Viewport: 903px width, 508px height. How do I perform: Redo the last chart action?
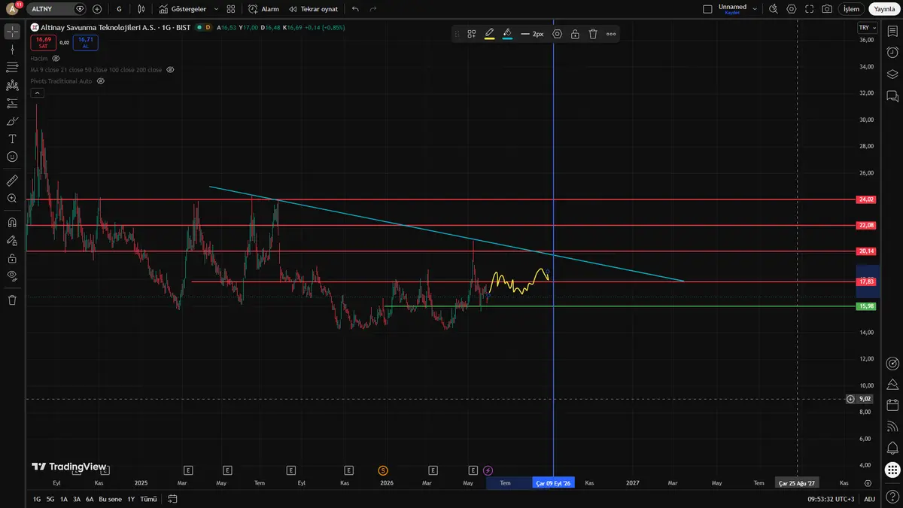point(373,9)
